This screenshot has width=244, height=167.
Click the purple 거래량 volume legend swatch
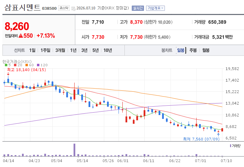(231, 146)
